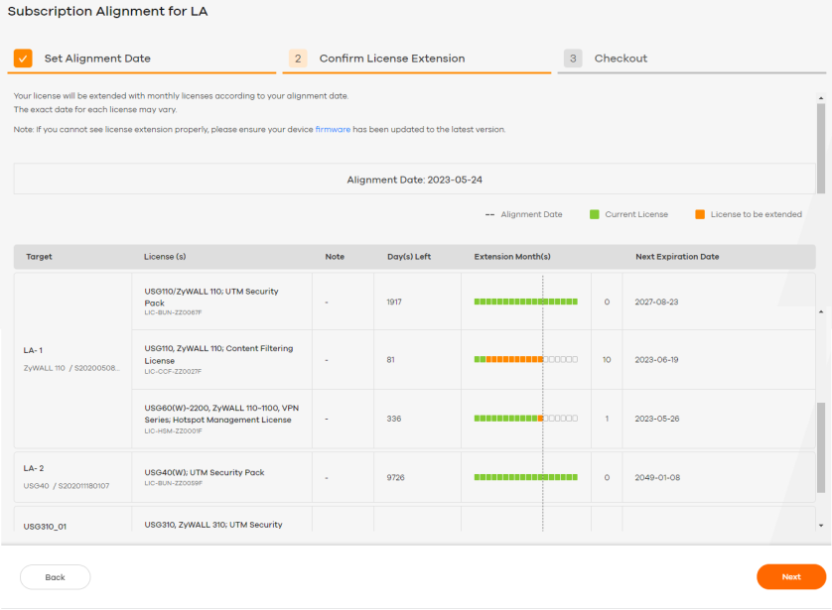Image resolution: width=832 pixels, height=610 pixels.
Task: Click the Next Expiration Date column header
Action: coord(677,257)
